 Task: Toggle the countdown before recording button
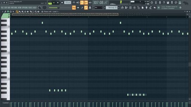82,3
